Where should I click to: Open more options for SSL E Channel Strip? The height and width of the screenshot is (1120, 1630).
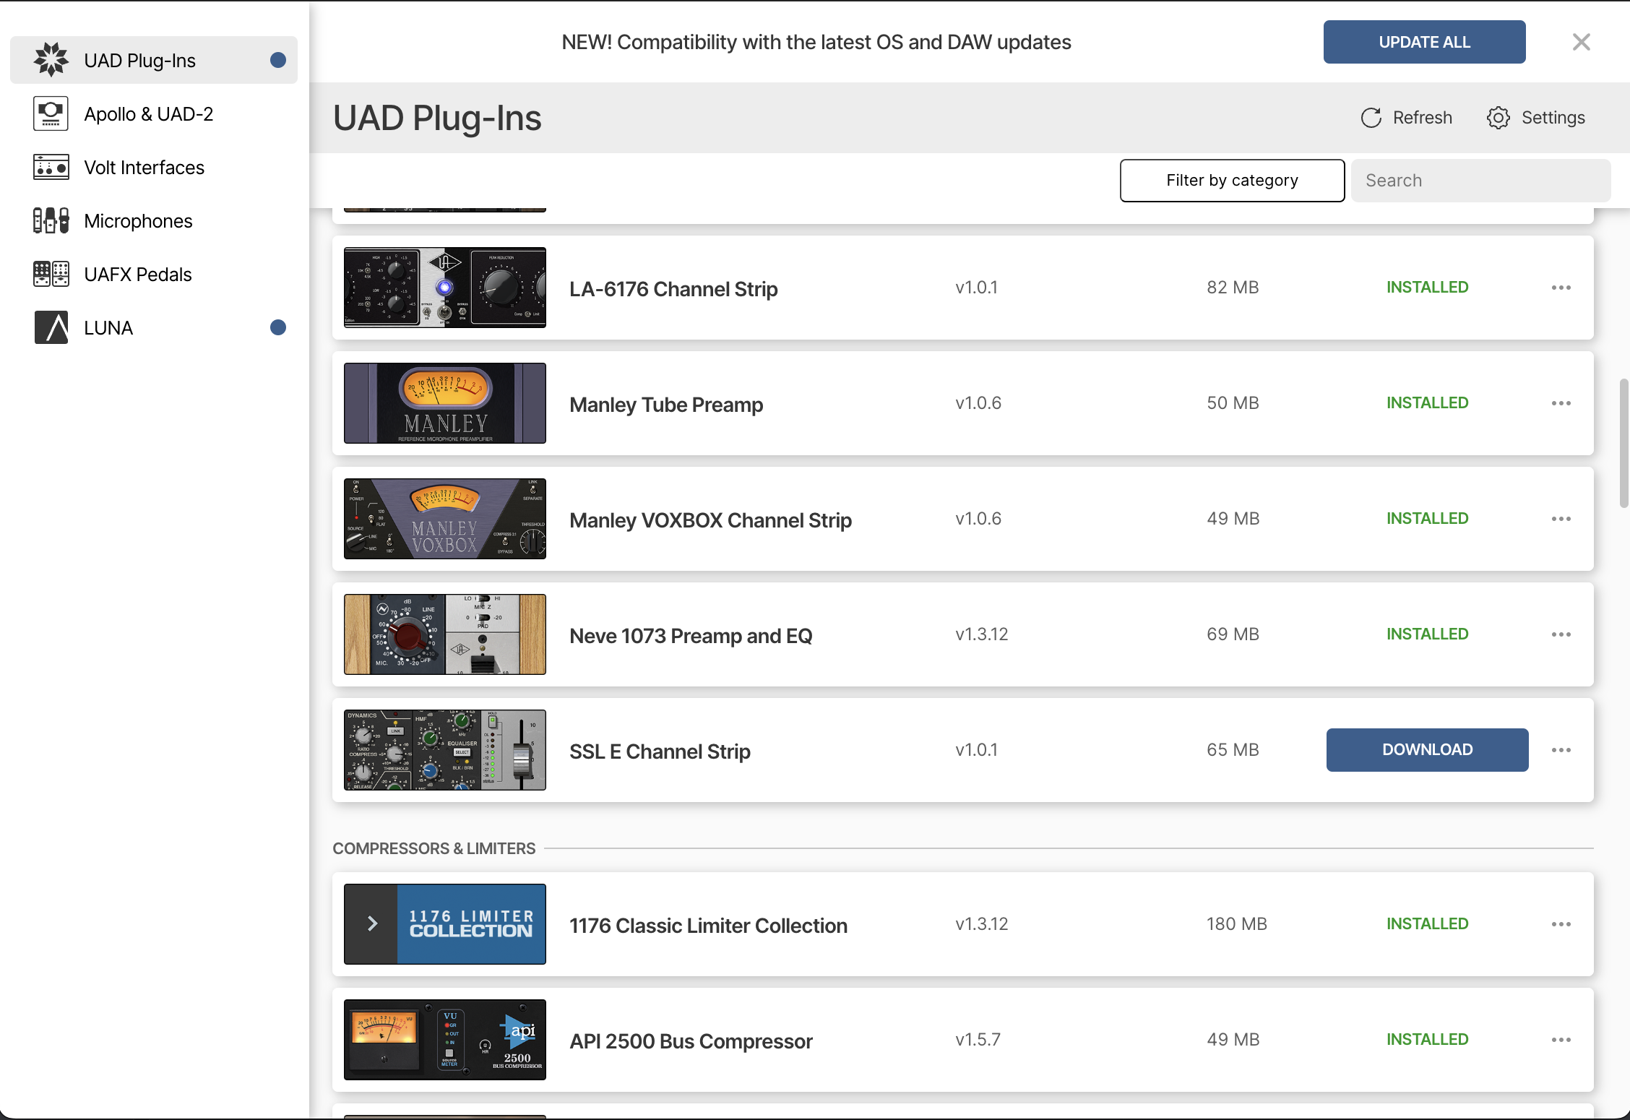coord(1561,750)
